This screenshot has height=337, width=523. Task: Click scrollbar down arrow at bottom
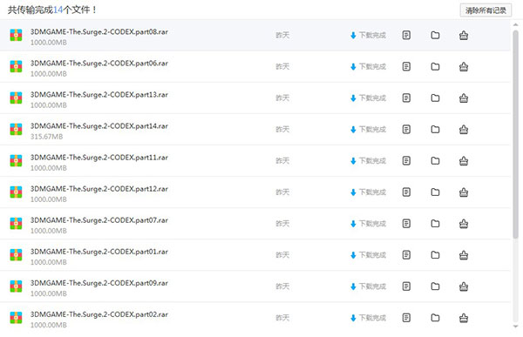pos(516,327)
